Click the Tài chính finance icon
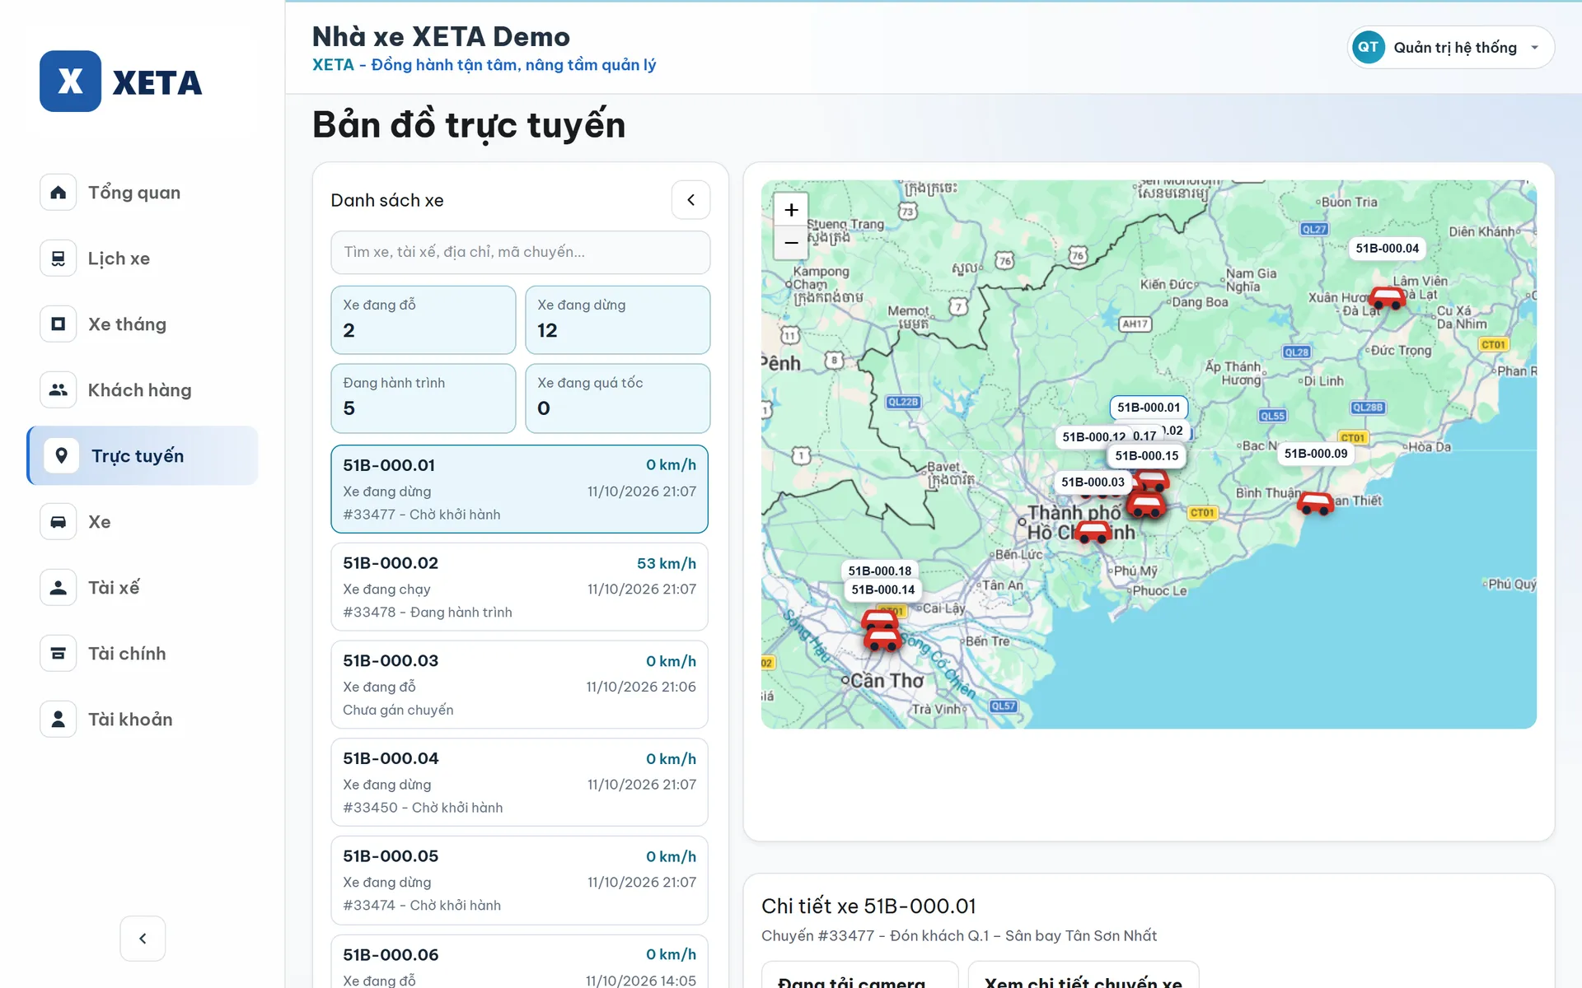Screen dimensions: 1582x988 [59, 654]
